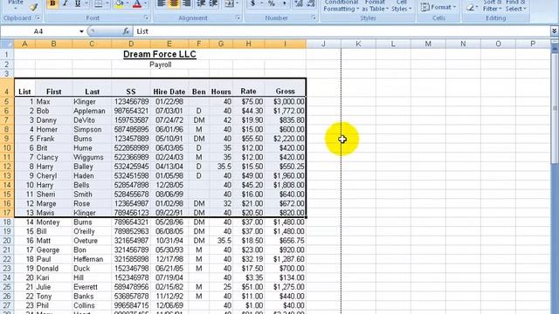Decrease the cell indent
The width and height of the screenshot is (559, 314).
point(201,3)
